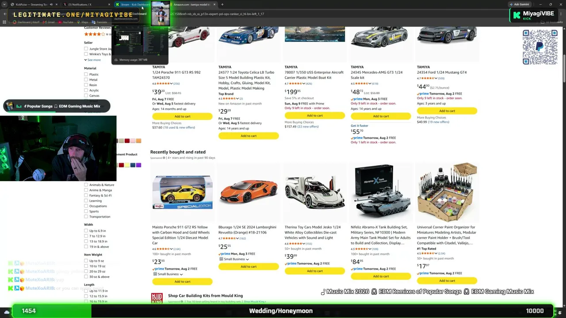Image resolution: width=566 pixels, height=318 pixels.
Task: Filter by Animals & Nature theme
Action: coord(86,185)
